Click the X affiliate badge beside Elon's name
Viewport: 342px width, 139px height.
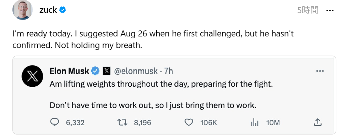pyautogui.click(x=107, y=71)
